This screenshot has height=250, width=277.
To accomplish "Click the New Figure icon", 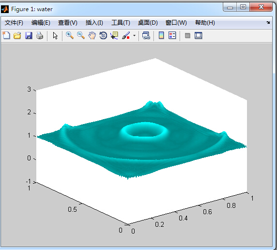I will pyautogui.click(x=6, y=35).
